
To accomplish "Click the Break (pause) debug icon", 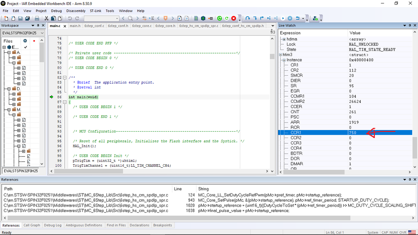I will tap(290, 18).
